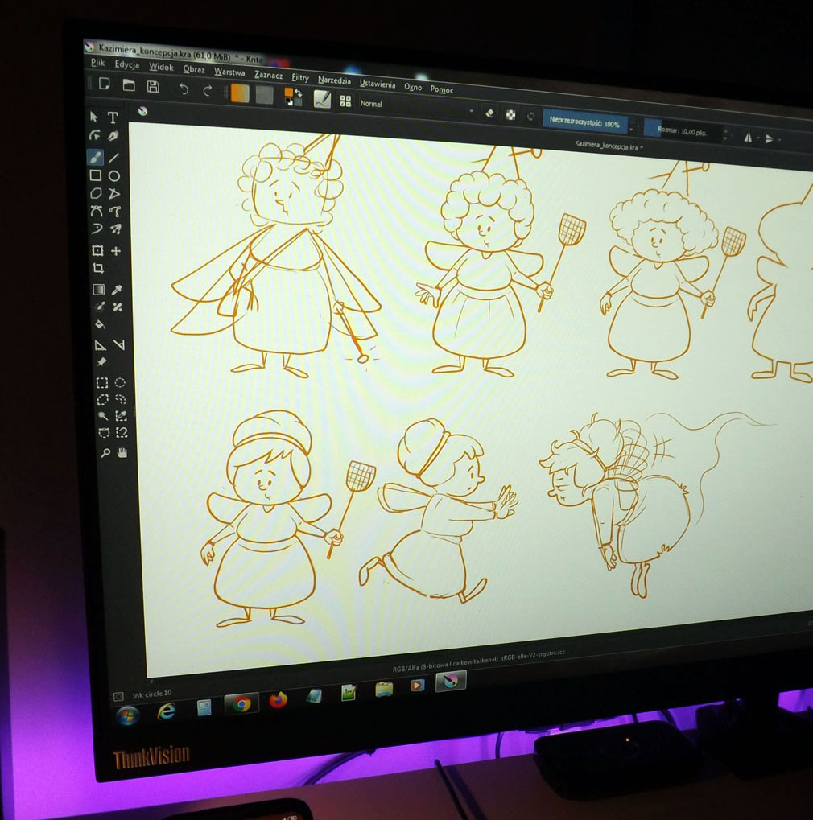Select the Rectangular Selection tool
This screenshot has height=820, width=813.
[102, 382]
